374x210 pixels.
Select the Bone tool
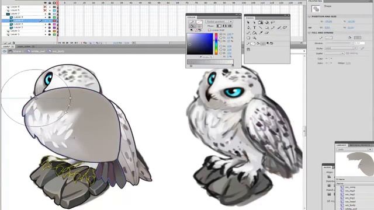[248, 33]
